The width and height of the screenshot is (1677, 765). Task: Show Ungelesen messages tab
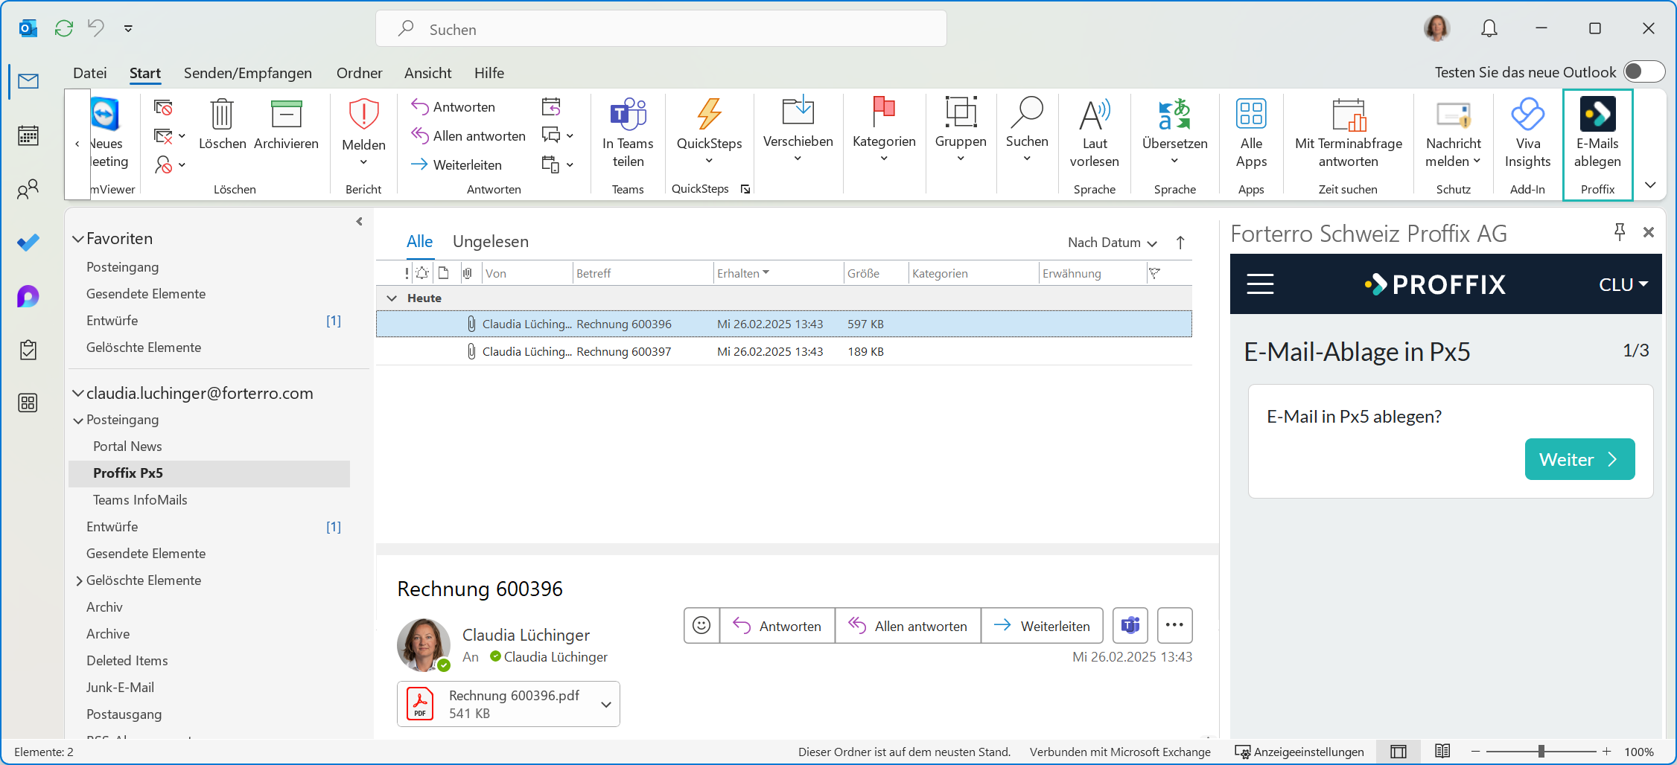point(491,242)
